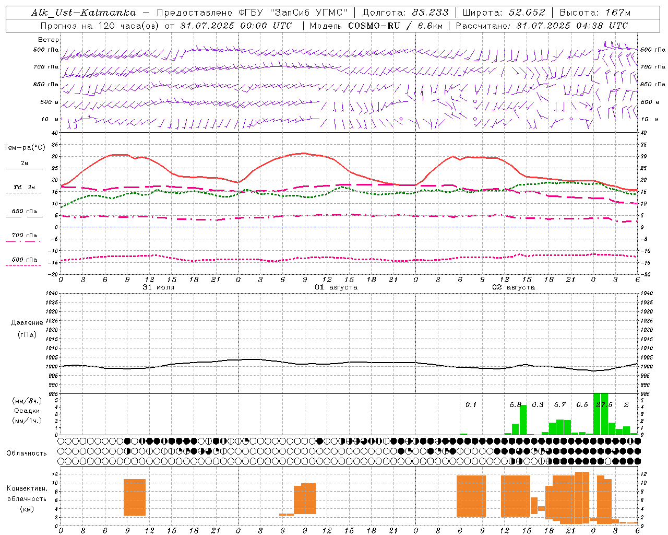Viewport: 668px width, 535px height.
Task: Select the date label "31 июля"
Action: (x=159, y=287)
